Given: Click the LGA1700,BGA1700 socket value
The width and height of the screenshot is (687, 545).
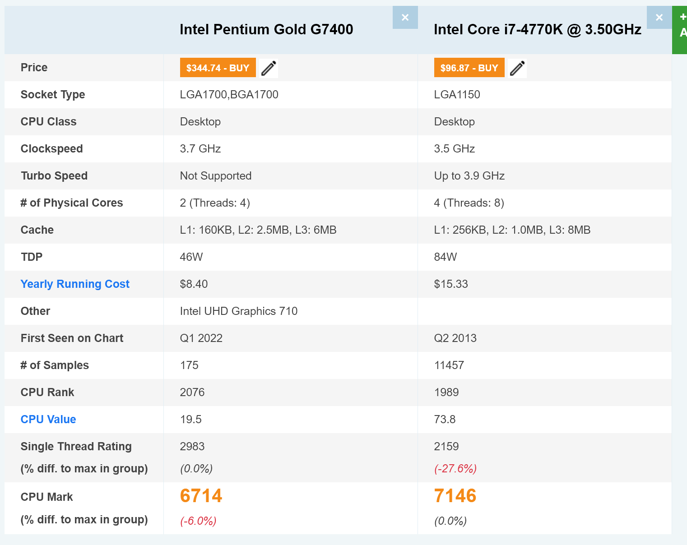Looking at the screenshot, I should tap(229, 94).
